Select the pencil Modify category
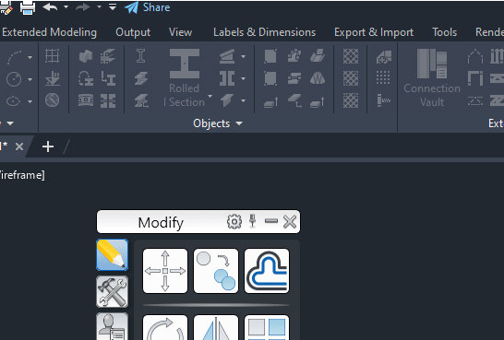The image size is (504, 340). coord(113,254)
